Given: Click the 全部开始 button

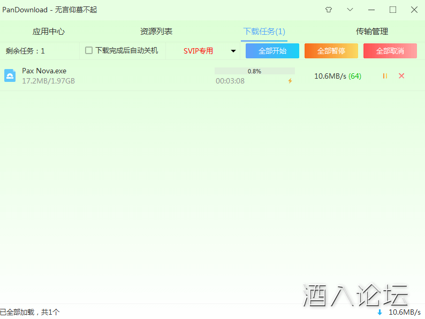Looking at the screenshot, I should click(x=272, y=51).
